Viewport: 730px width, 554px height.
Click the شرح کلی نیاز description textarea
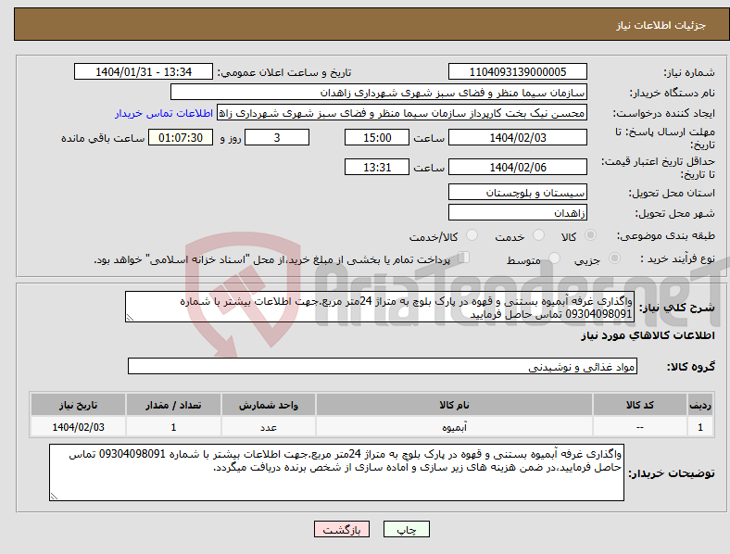click(380, 307)
